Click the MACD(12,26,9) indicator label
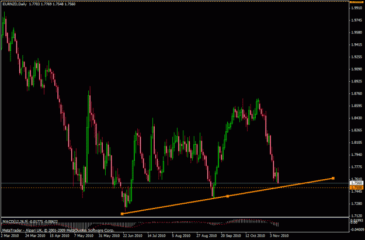 [15, 221]
